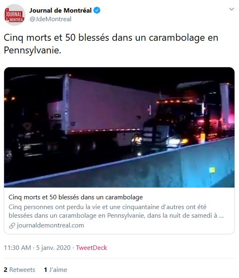This screenshot has width=239, height=278.
Task: View the 2 Retweets list
Action: [20, 270]
